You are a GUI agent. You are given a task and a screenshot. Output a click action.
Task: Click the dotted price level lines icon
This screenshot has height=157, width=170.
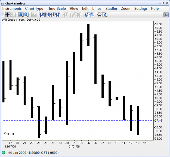coord(91,15)
